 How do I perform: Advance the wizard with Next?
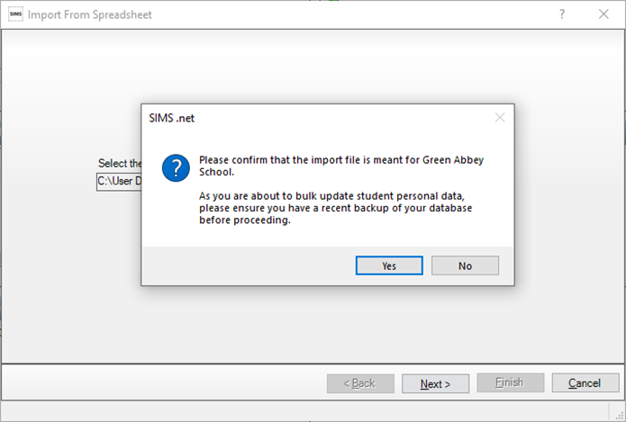pyautogui.click(x=435, y=383)
